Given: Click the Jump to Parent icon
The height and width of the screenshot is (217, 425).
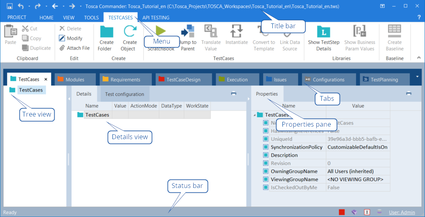Looking at the screenshot, I should click(188, 31).
